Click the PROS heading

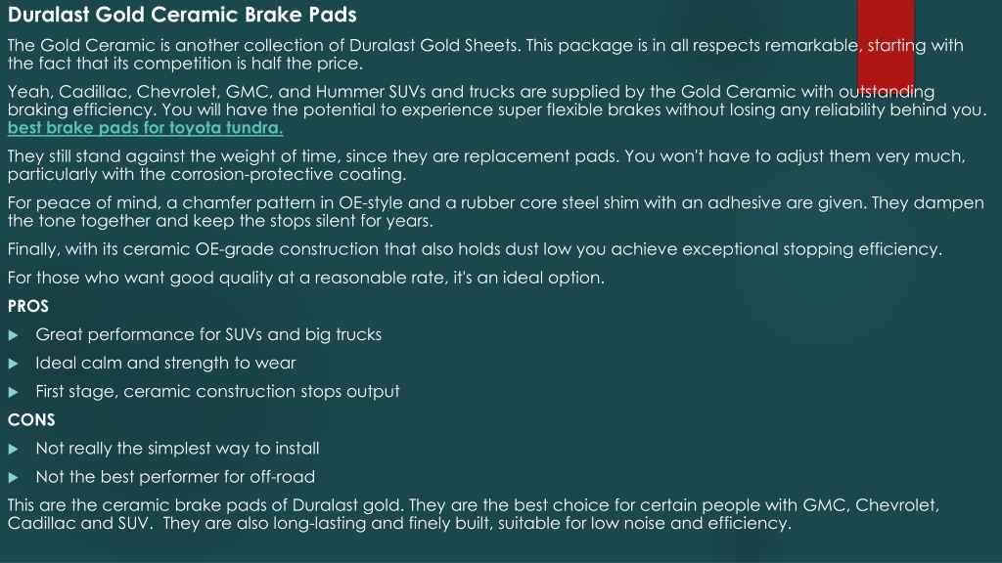28,306
